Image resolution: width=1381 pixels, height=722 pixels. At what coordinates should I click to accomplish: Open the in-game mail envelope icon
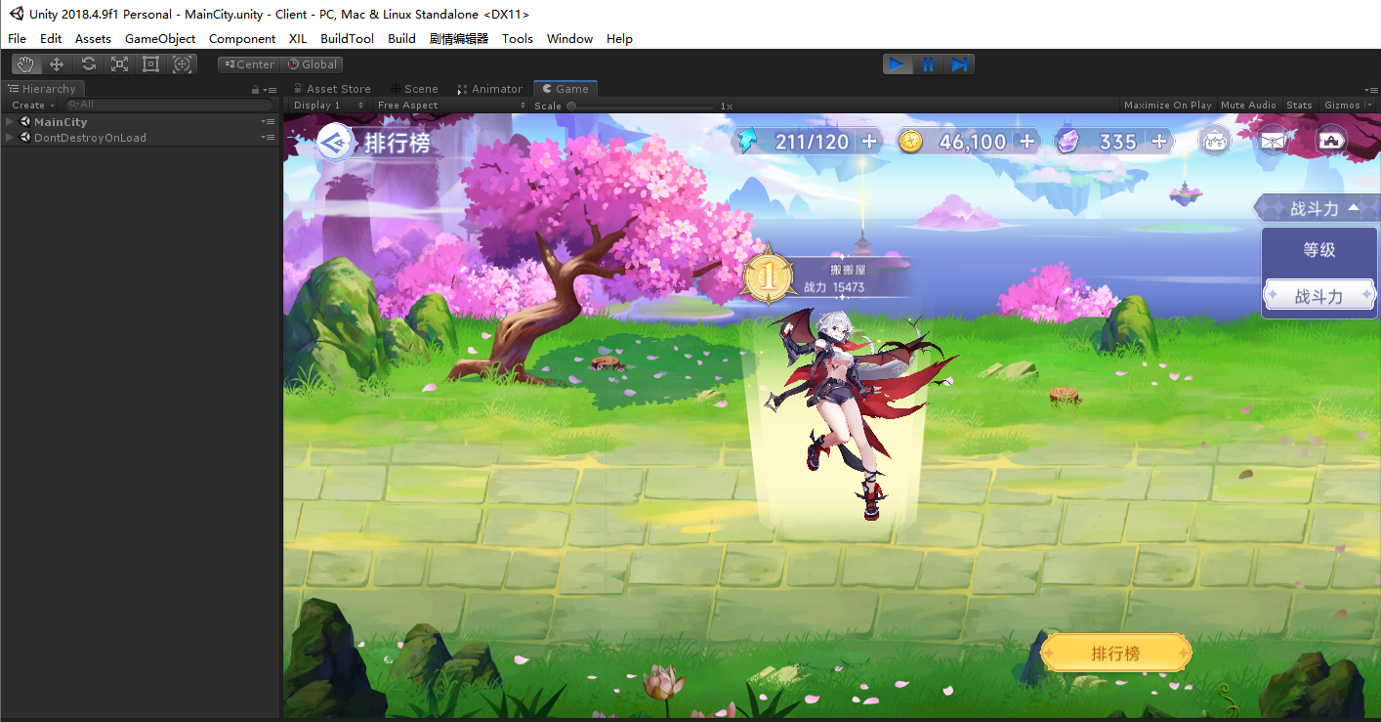tap(1272, 142)
